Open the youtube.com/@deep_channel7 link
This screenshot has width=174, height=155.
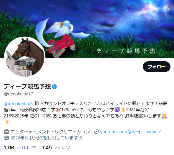(132, 132)
